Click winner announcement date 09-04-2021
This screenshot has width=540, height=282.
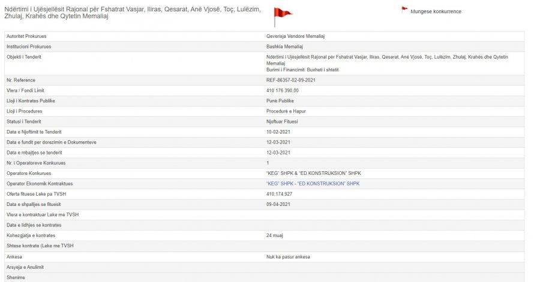(278, 204)
